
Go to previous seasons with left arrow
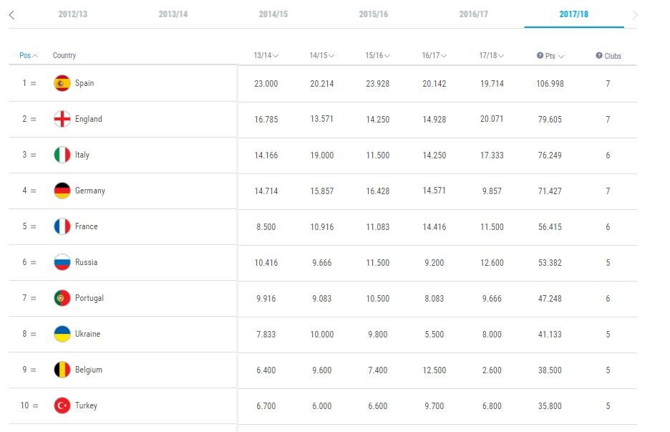(x=11, y=15)
